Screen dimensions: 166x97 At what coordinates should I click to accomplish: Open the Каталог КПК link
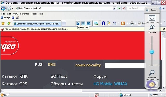pyautogui.click(x=15, y=76)
